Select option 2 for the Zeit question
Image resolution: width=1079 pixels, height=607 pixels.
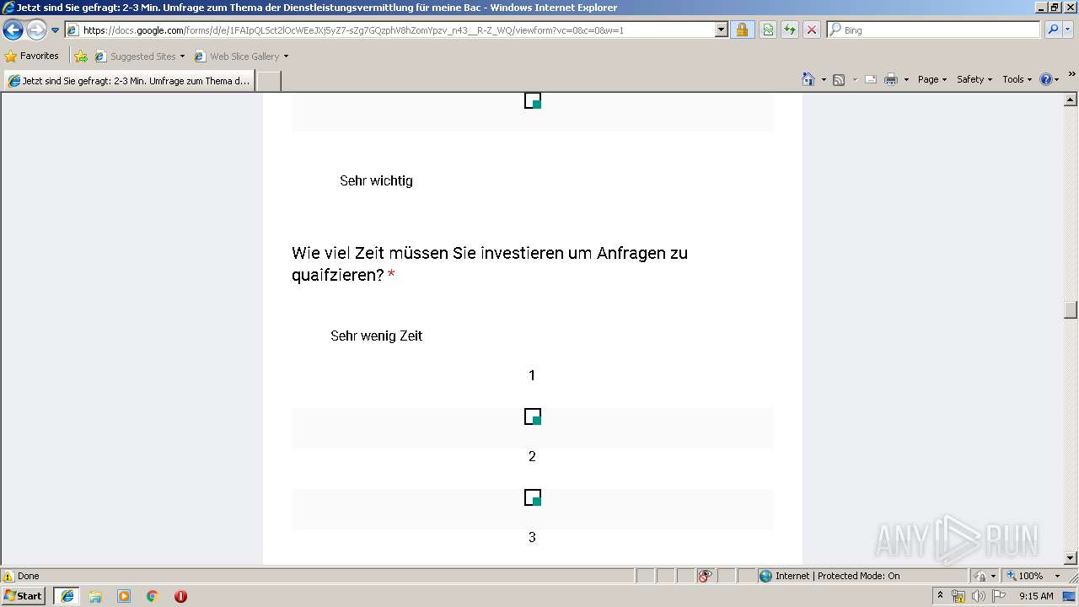pyautogui.click(x=533, y=497)
